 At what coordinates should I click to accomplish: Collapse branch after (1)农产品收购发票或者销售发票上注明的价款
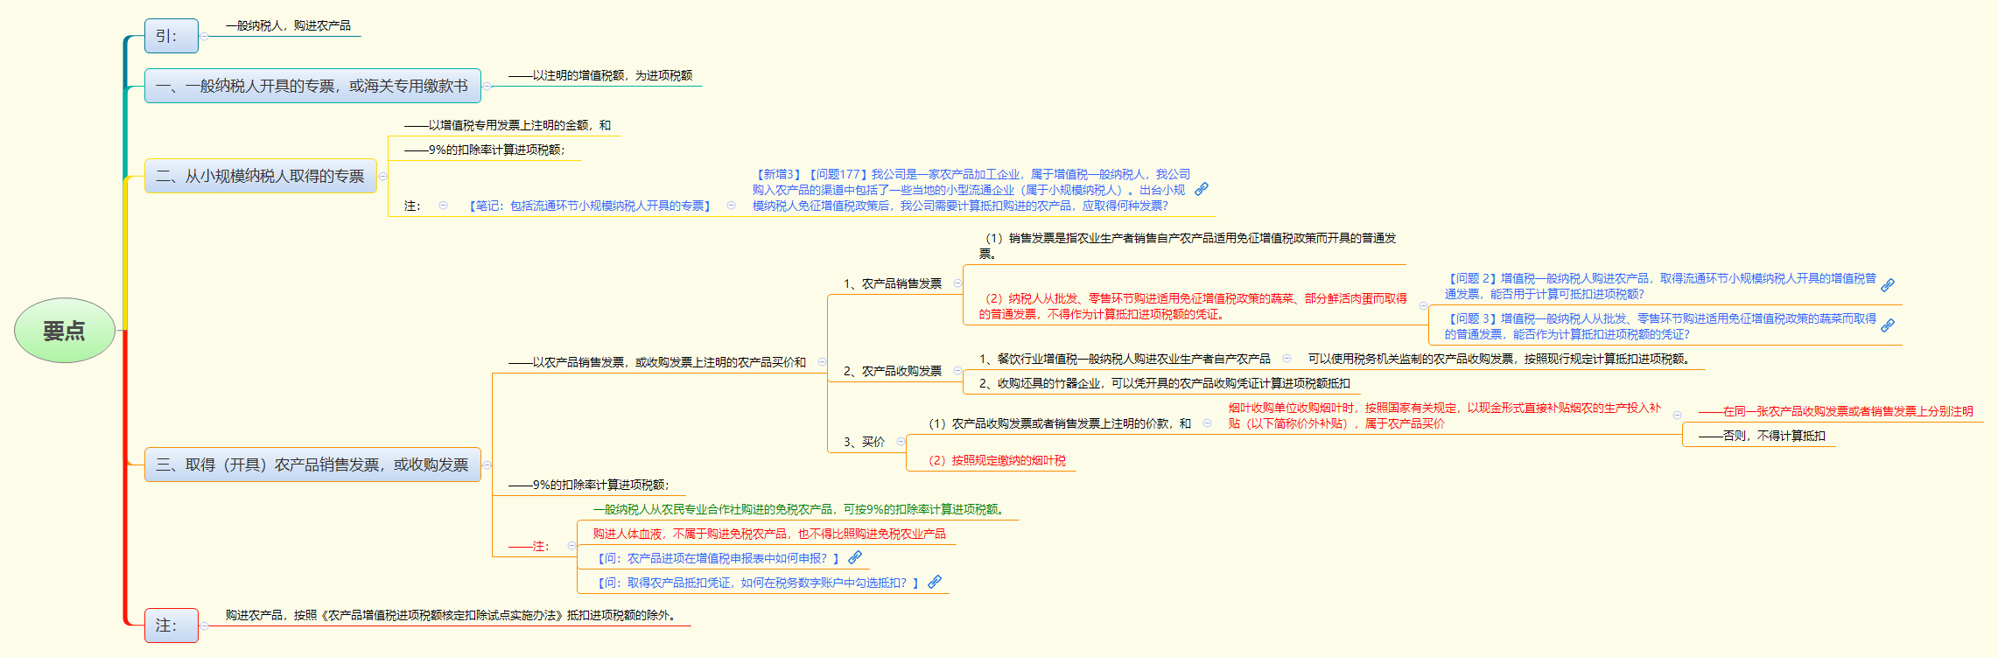coord(1207,423)
